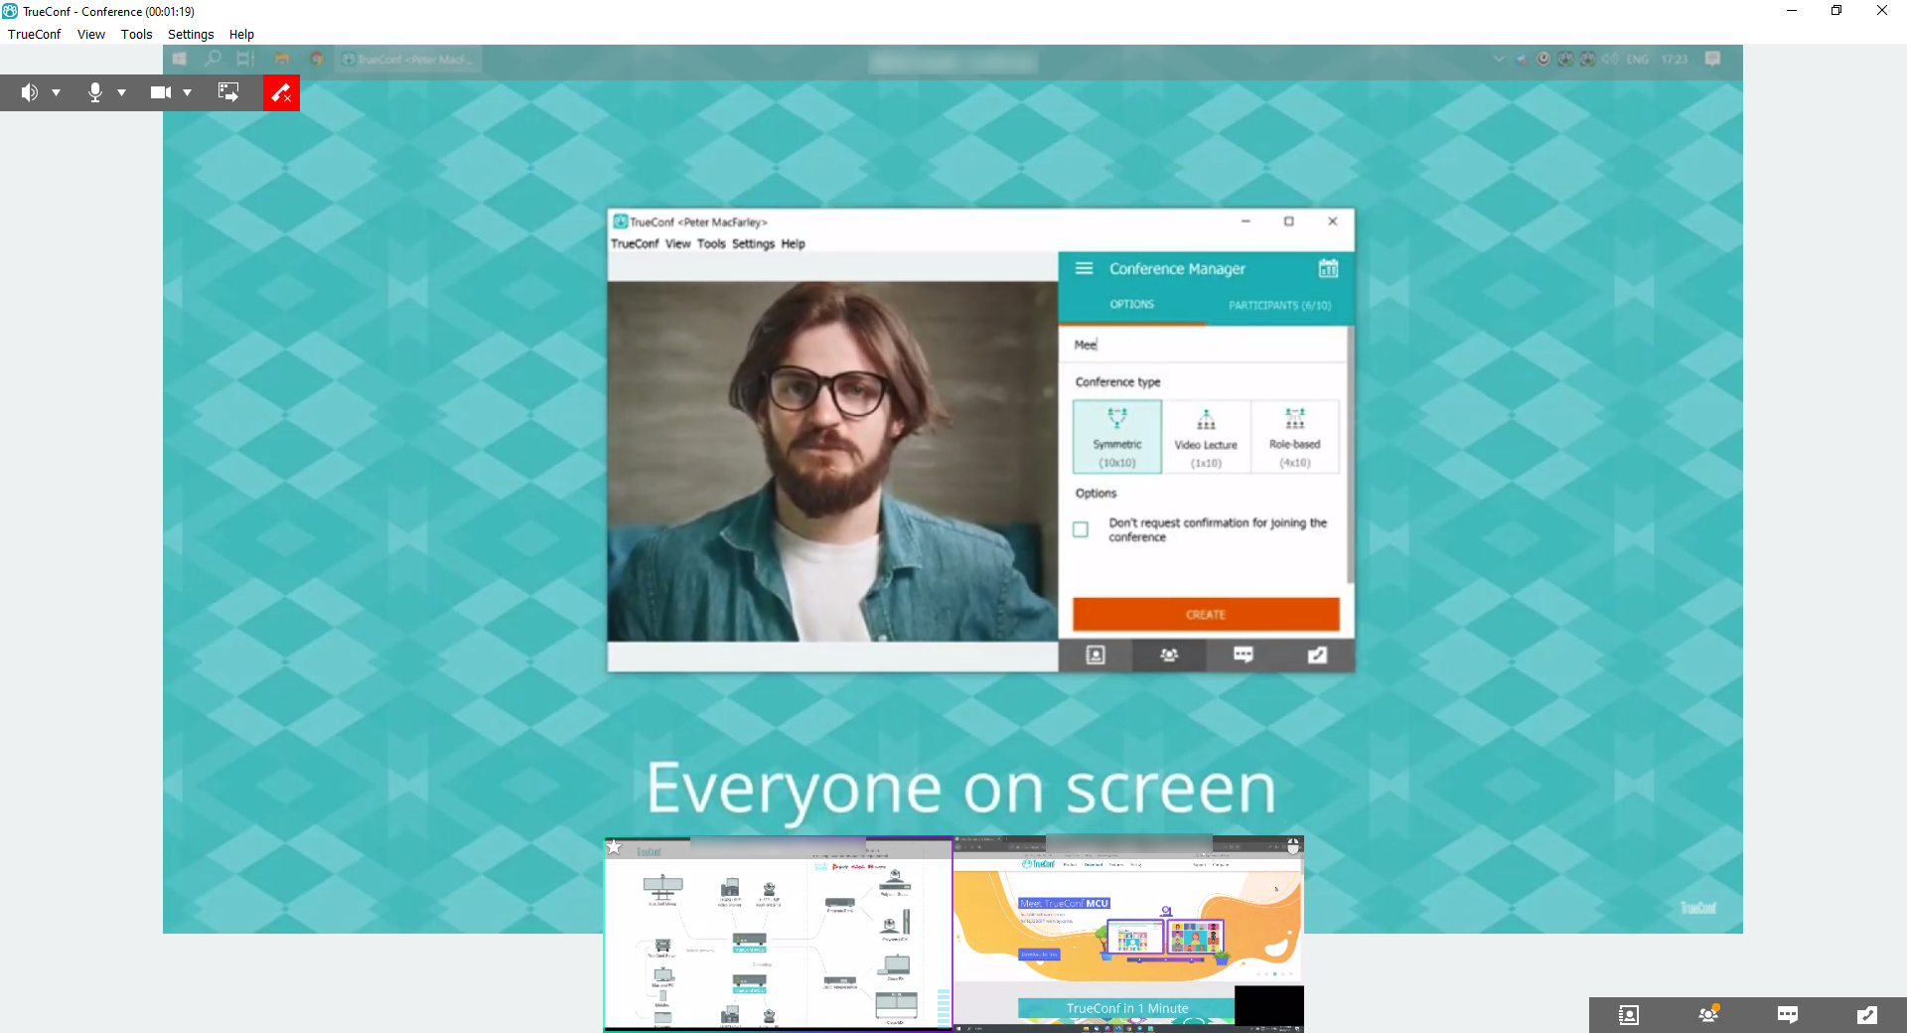Close the shared Peter MacFarley window
The width and height of the screenshot is (1907, 1033).
[x=1333, y=221]
